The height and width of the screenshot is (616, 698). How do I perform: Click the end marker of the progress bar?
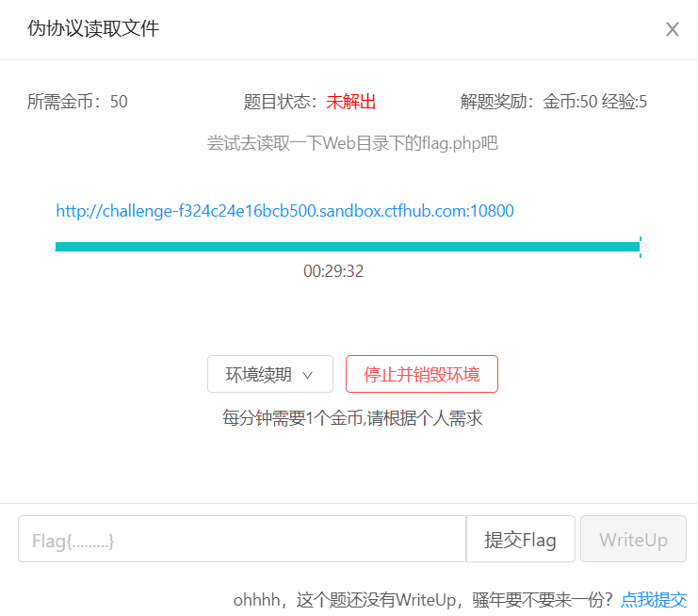[x=641, y=247]
